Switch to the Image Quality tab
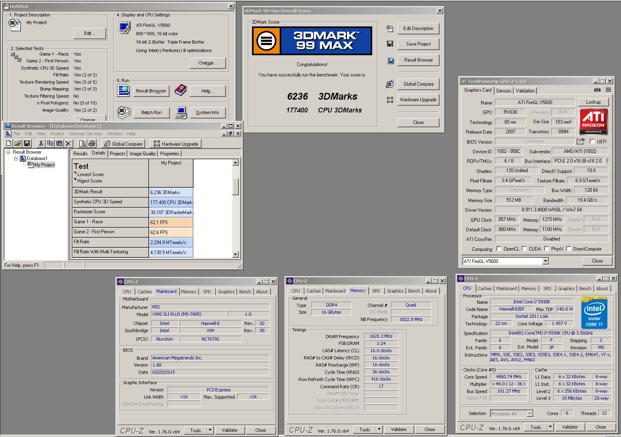This screenshot has height=437, width=621. click(142, 154)
